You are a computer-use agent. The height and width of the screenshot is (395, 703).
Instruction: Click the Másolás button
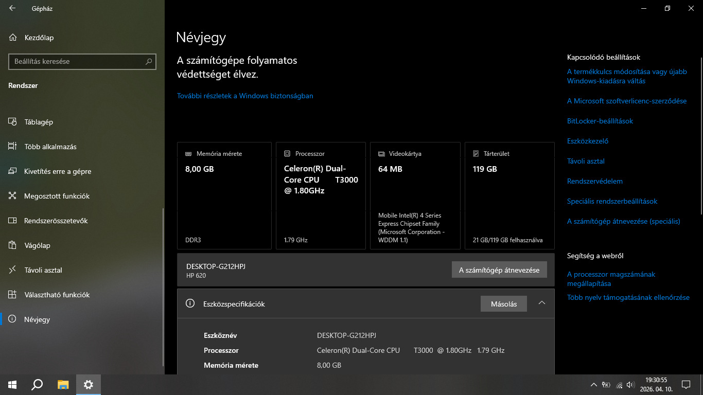503,304
